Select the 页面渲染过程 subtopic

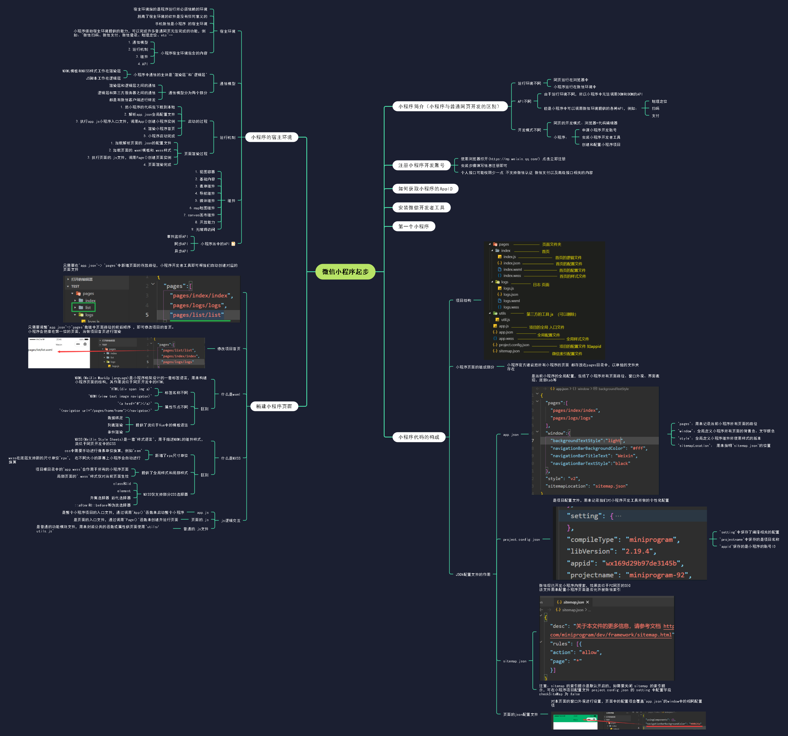[x=196, y=154]
